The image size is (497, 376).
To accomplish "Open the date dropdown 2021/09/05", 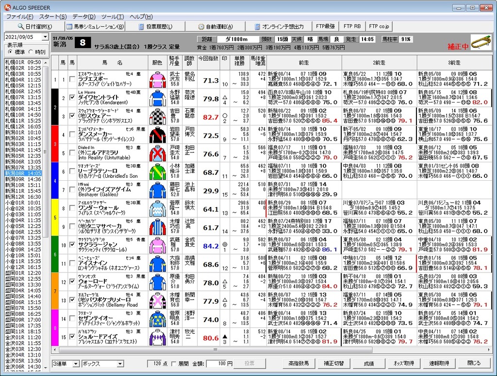I will click(x=45, y=37).
